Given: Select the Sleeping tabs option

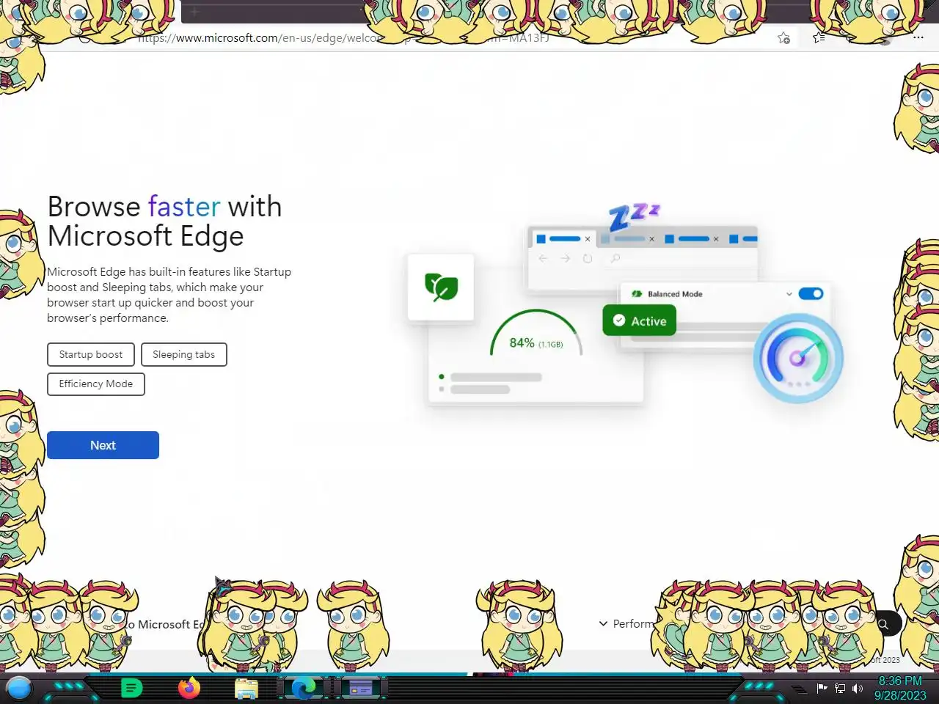Looking at the screenshot, I should click(x=183, y=354).
